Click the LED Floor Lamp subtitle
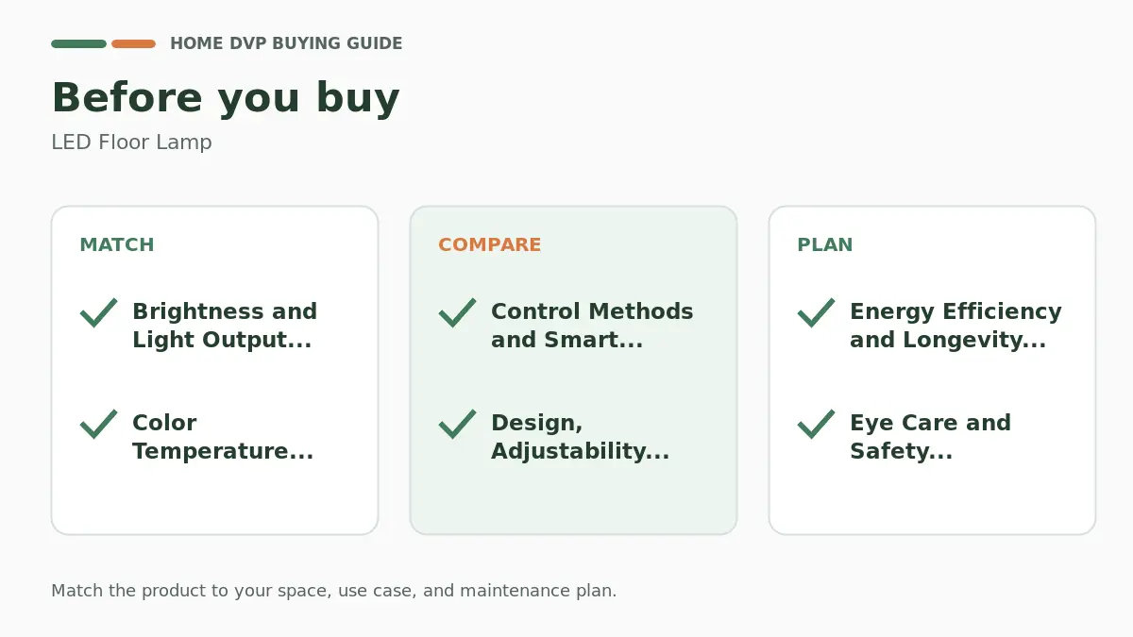Viewport: 1133px width, 637px height. (x=131, y=142)
